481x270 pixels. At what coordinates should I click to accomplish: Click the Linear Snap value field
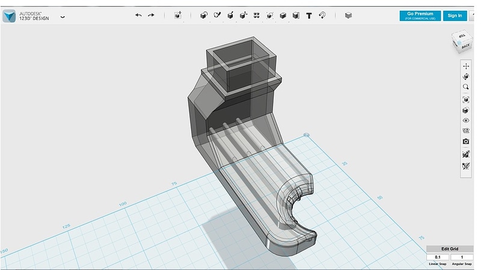coord(438,257)
